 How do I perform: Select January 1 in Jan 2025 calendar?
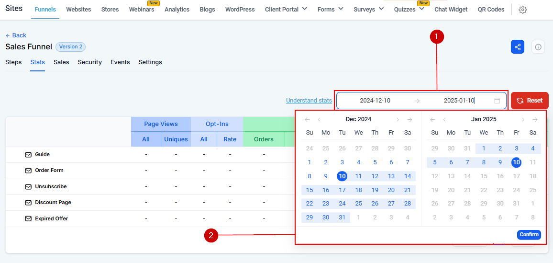(x=484, y=149)
